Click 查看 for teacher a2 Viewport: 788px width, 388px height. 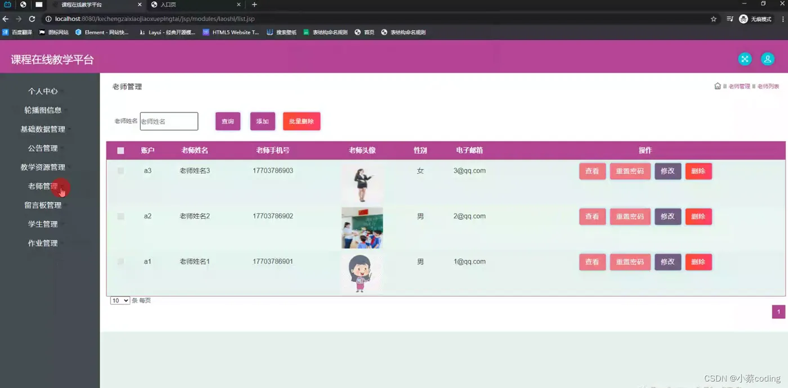point(592,216)
